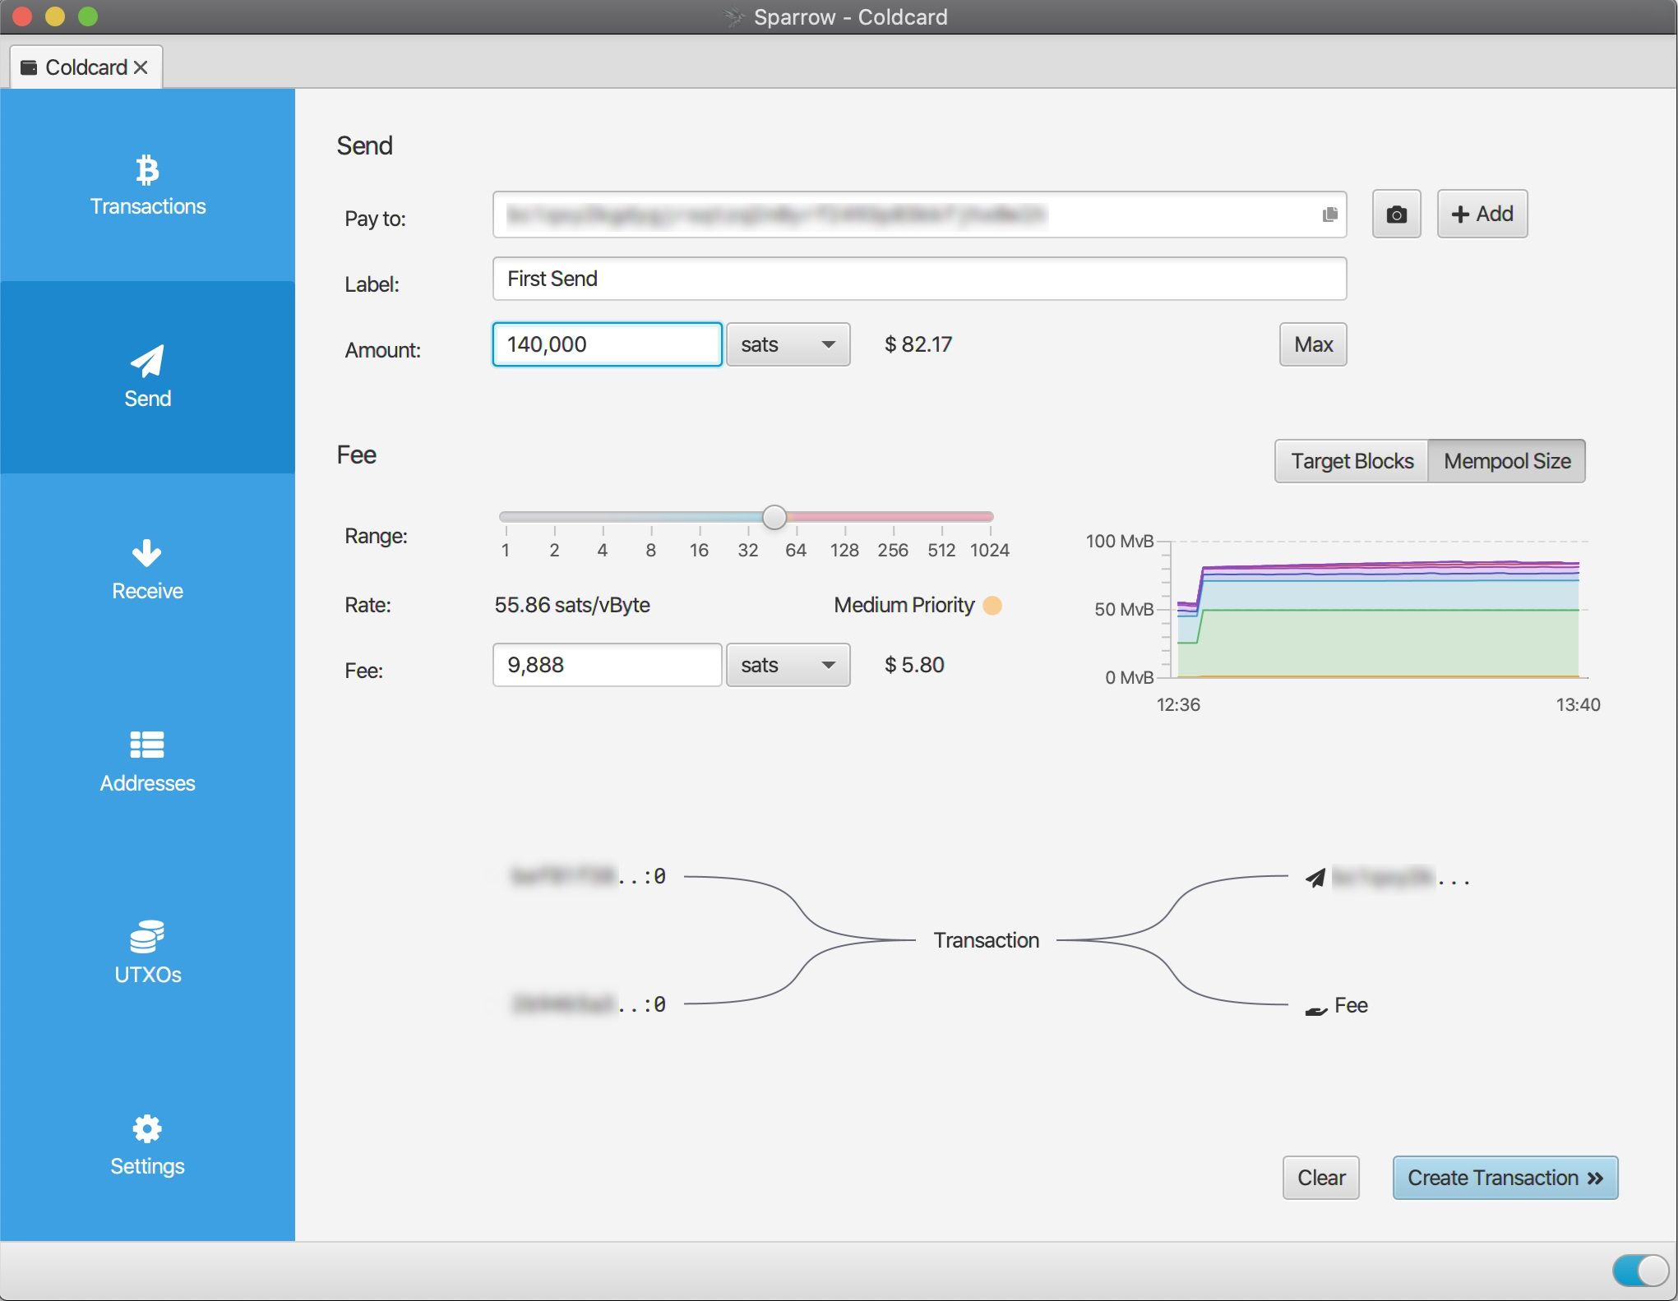This screenshot has width=1678, height=1301.
Task: Click the fee range slider handle
Action: coord(774,517)
